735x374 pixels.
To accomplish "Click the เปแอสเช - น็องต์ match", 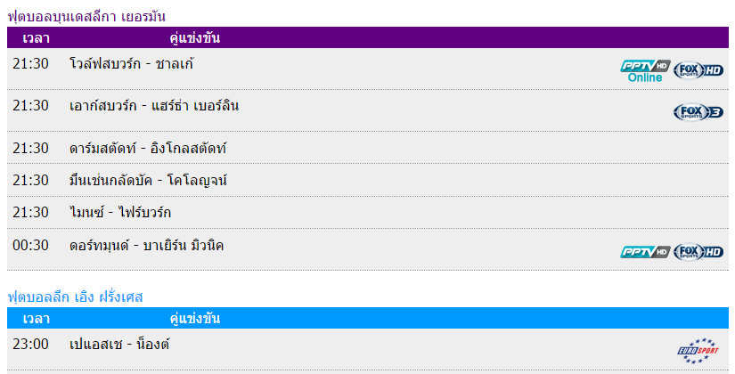I will click(x=119, y=343).
